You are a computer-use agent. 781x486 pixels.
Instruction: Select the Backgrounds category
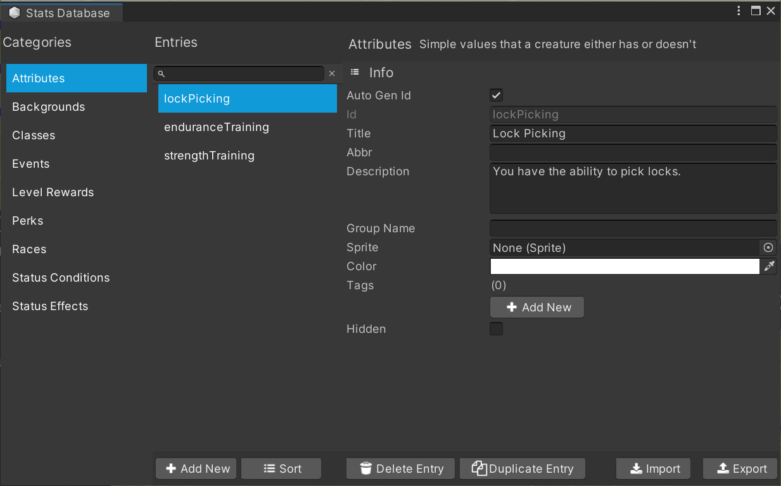[49, 107]
